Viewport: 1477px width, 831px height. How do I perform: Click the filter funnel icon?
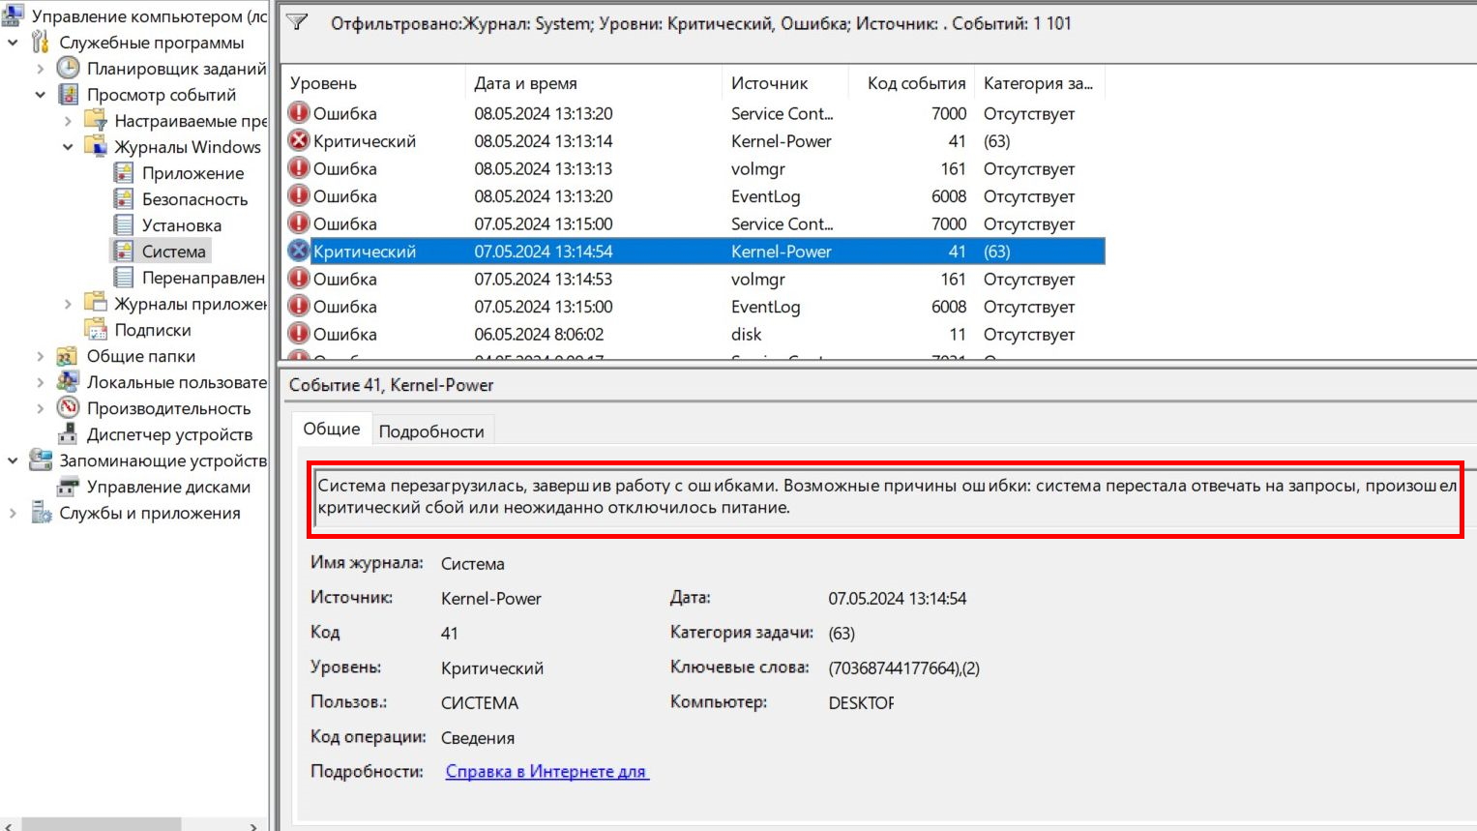tap(297, 22)
